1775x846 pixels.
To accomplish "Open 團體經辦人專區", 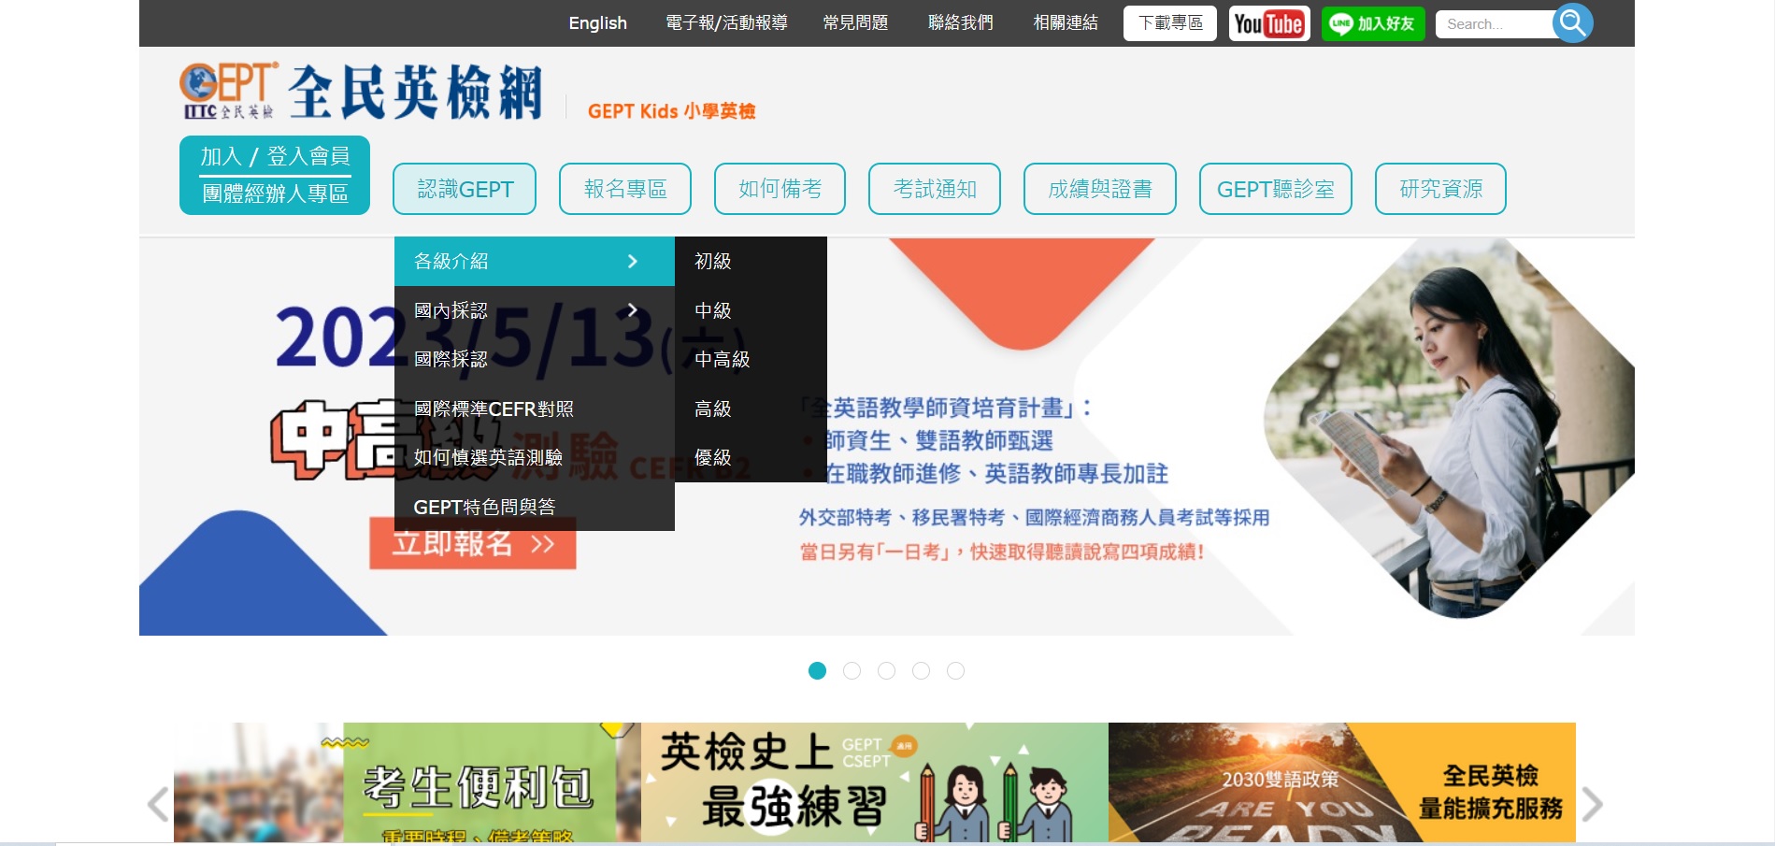I will pyautogui.click(x=275, y=194).
